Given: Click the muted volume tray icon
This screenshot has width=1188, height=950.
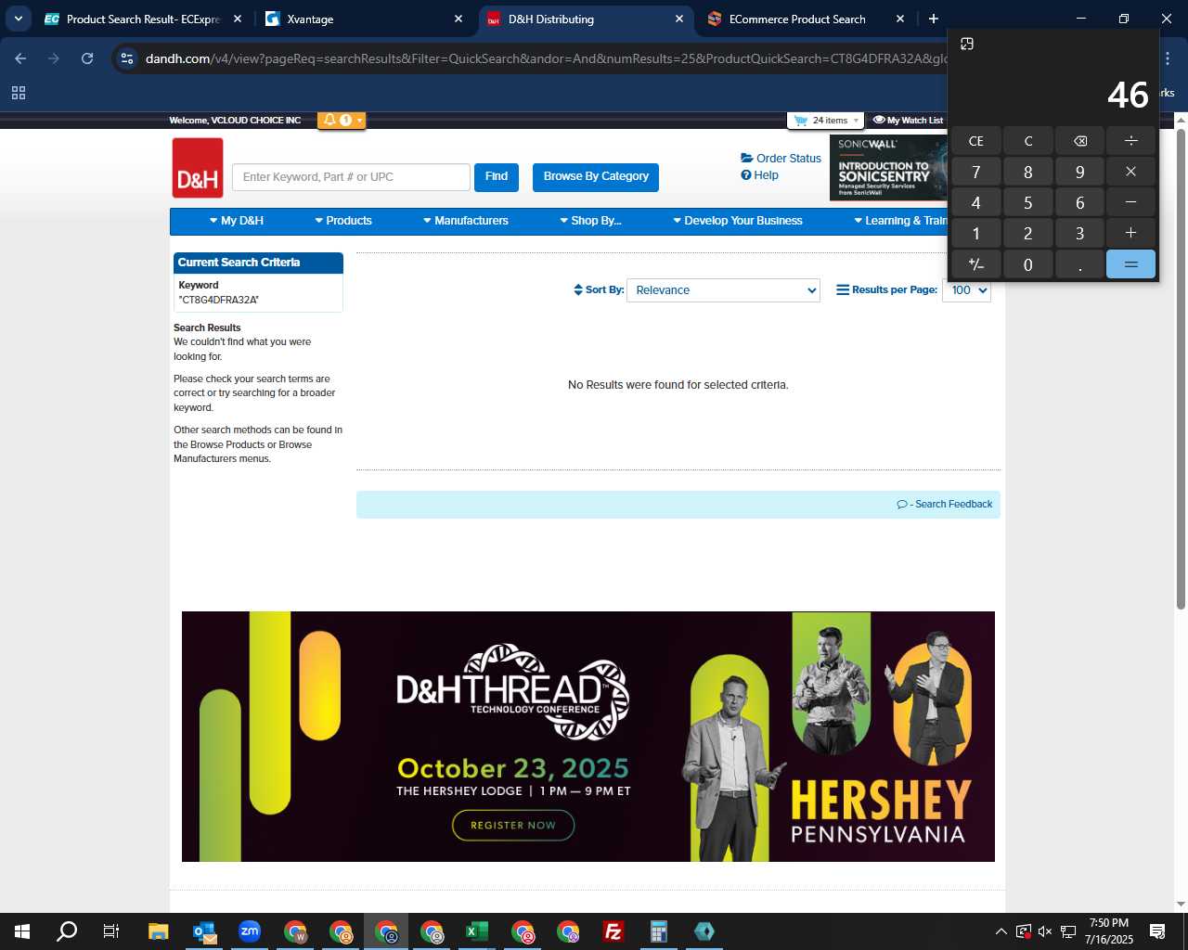Looking at the screenshot, I should 1045,931.
